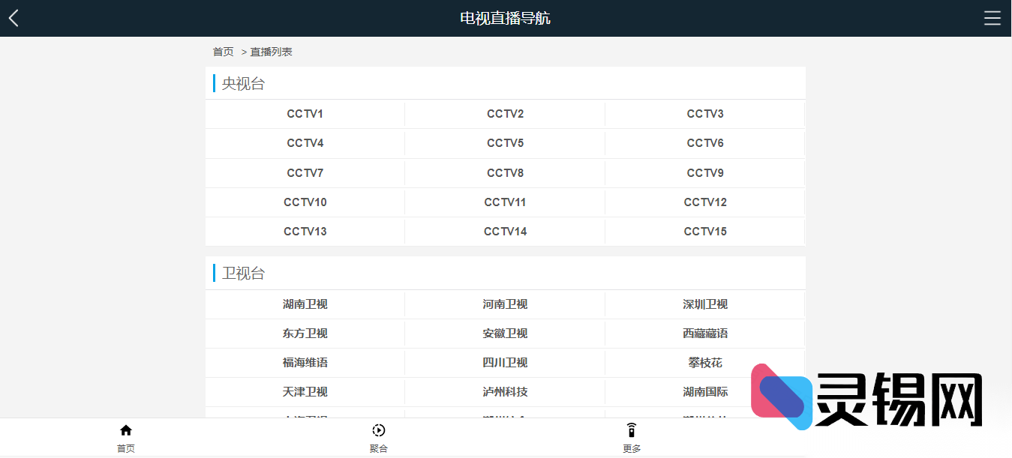Open 深圳卫视 channel
This screenshot has height=458, width=1012.
point(705,304)
